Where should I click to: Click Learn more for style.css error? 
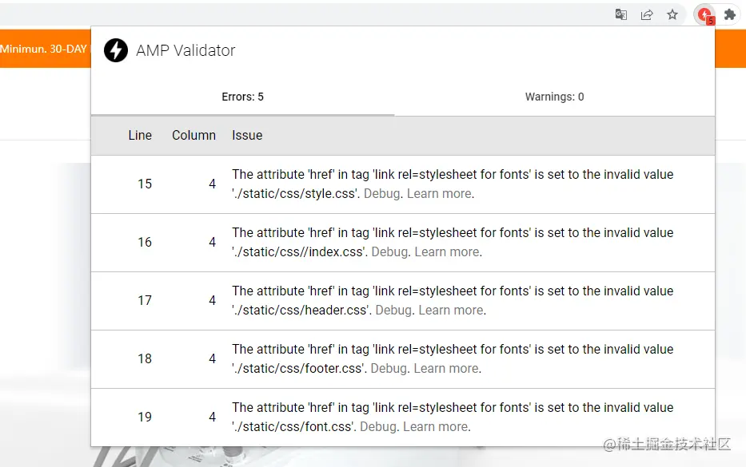pos(440,194)
